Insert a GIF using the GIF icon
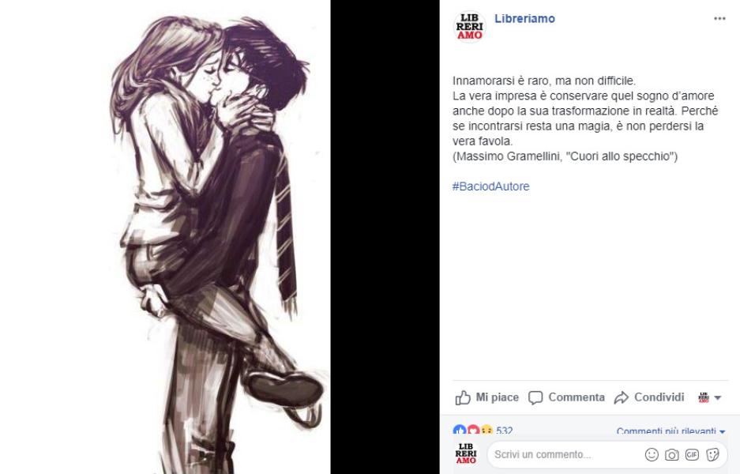The height and width of the screenshot is (474, 740). pos(692,454)
